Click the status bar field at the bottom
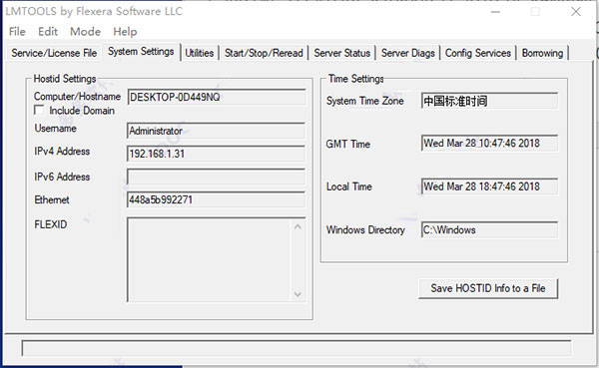Image resolution: width=599 pixels, height=368 pixels. click(x=297, y=348)
